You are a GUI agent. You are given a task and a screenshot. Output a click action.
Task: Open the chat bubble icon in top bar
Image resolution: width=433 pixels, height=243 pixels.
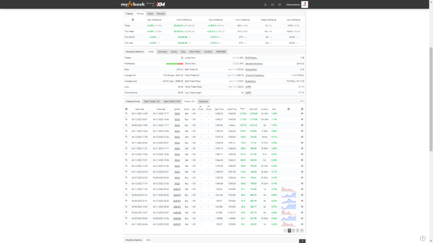[280, 5]
